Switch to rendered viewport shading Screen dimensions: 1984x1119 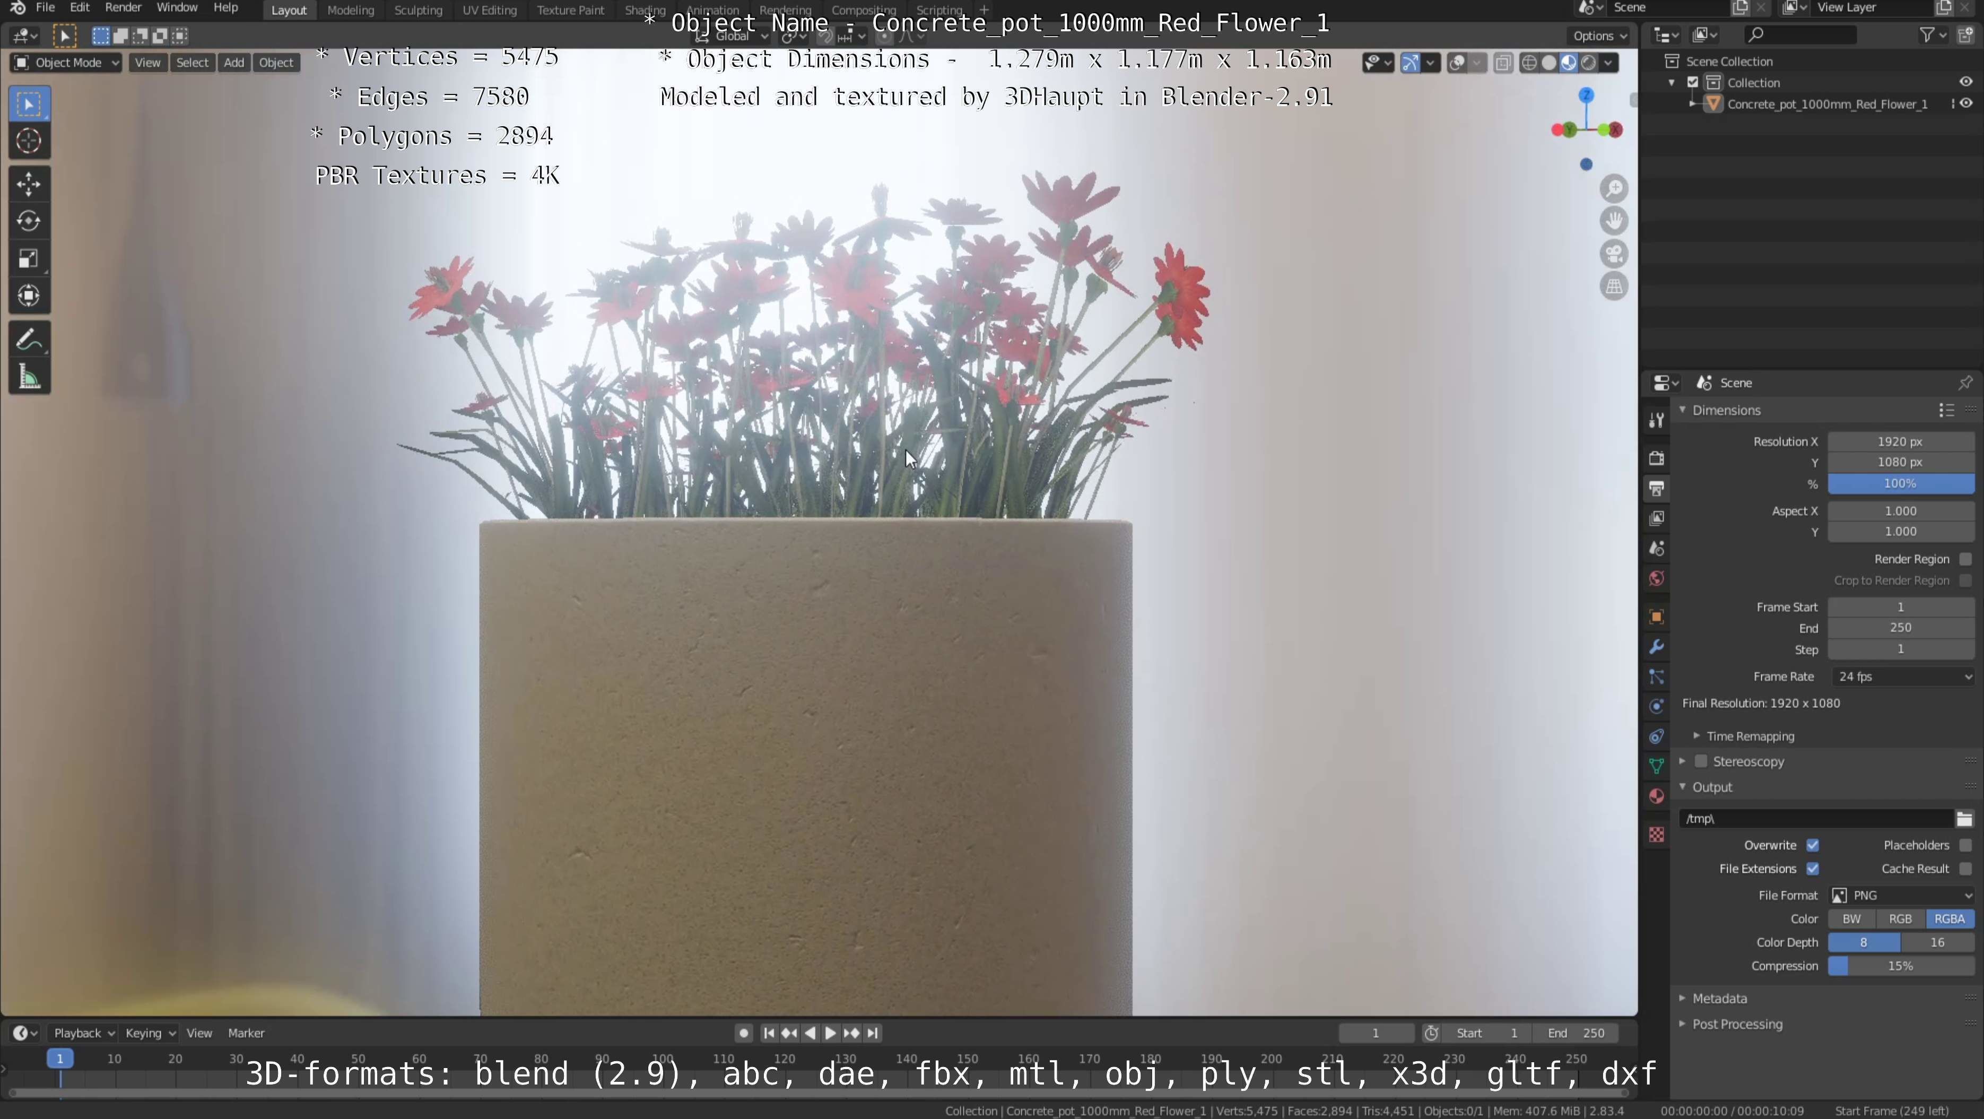pyautogui.click(x=1588, y=63)
